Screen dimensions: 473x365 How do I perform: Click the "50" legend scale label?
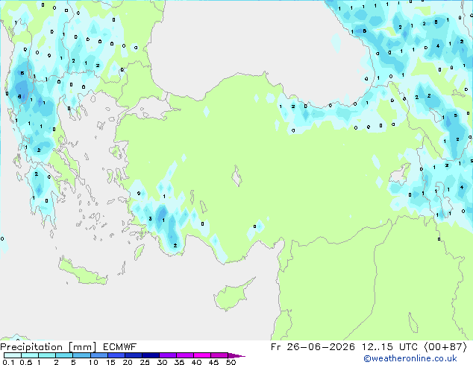point(231,362)
